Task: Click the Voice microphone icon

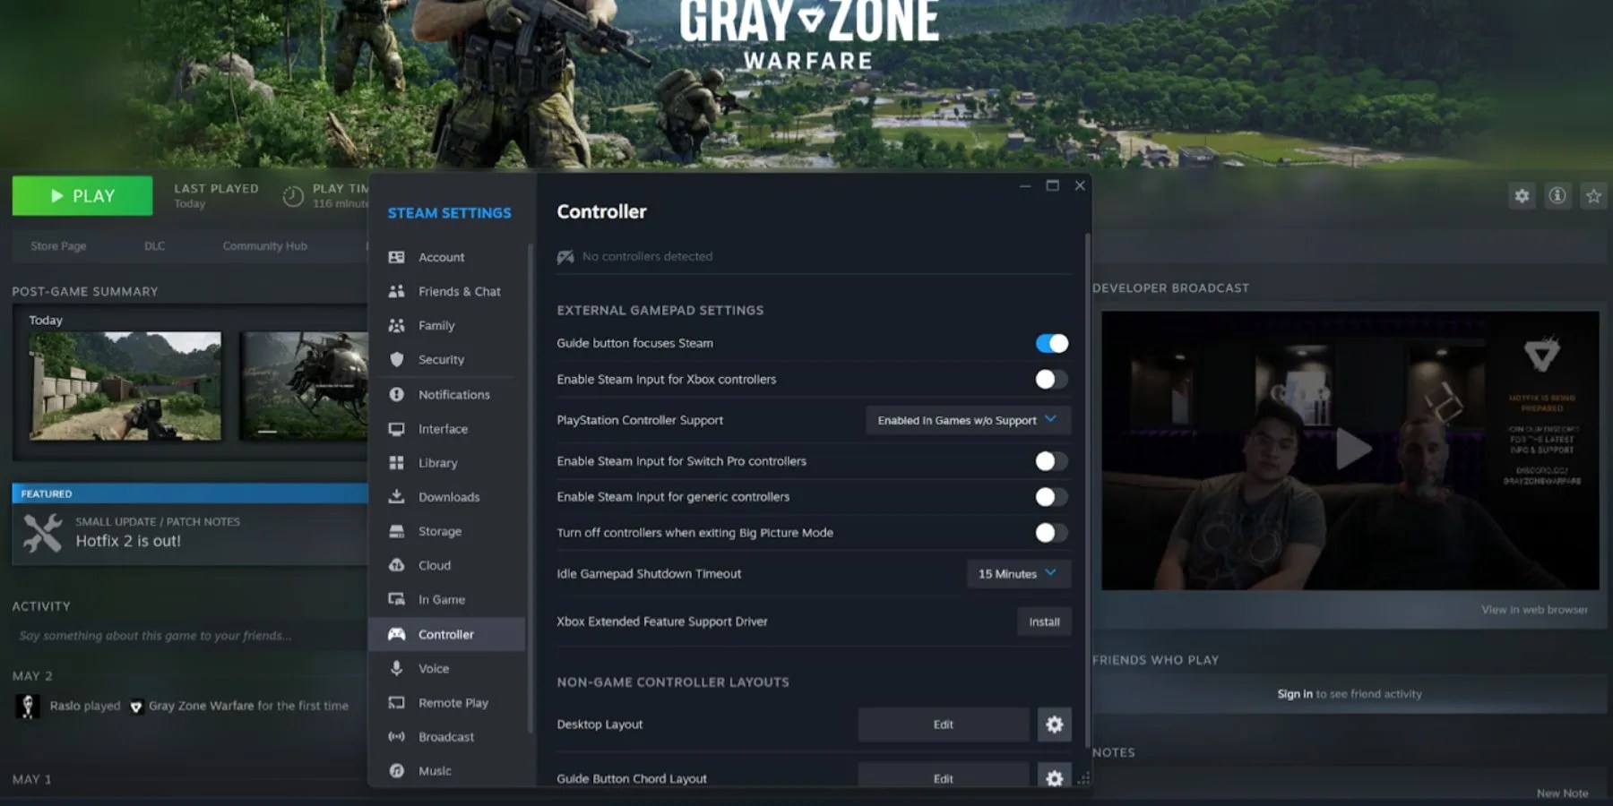Action: pyautogui.click(x=396, y=668)
